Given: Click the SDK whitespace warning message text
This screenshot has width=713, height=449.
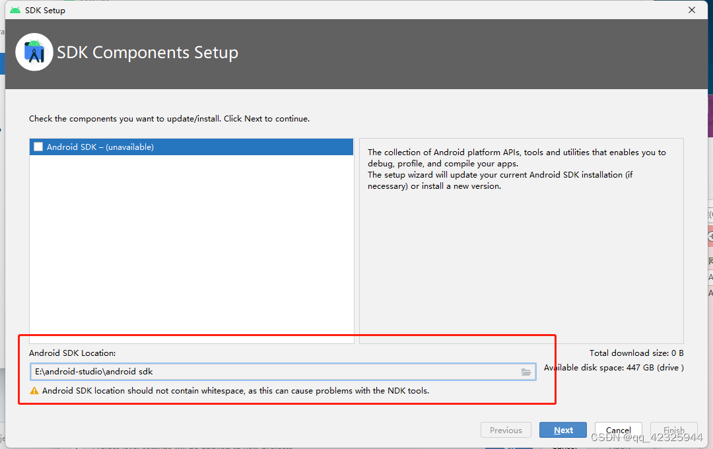Looking at the screenshot, I should [x=236, y=390].
